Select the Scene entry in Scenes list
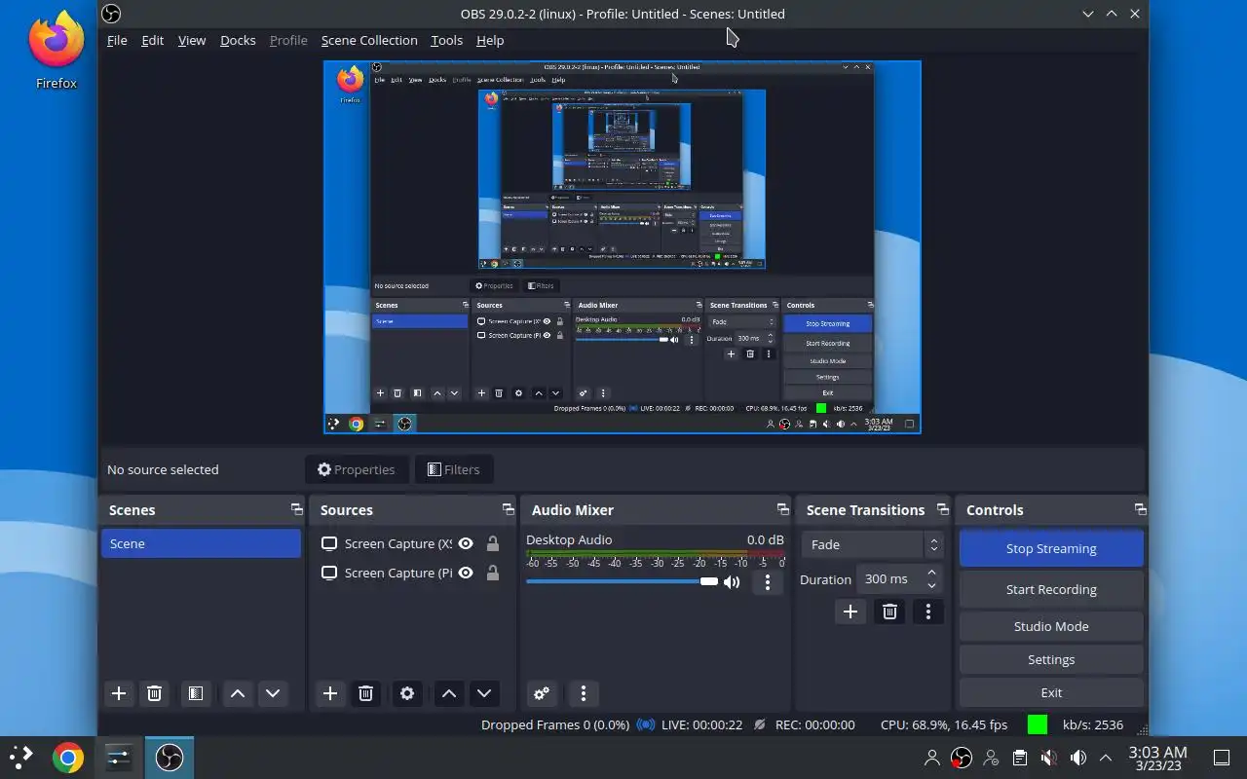Viewport: 1247px width, 779px height. point(201,543)
